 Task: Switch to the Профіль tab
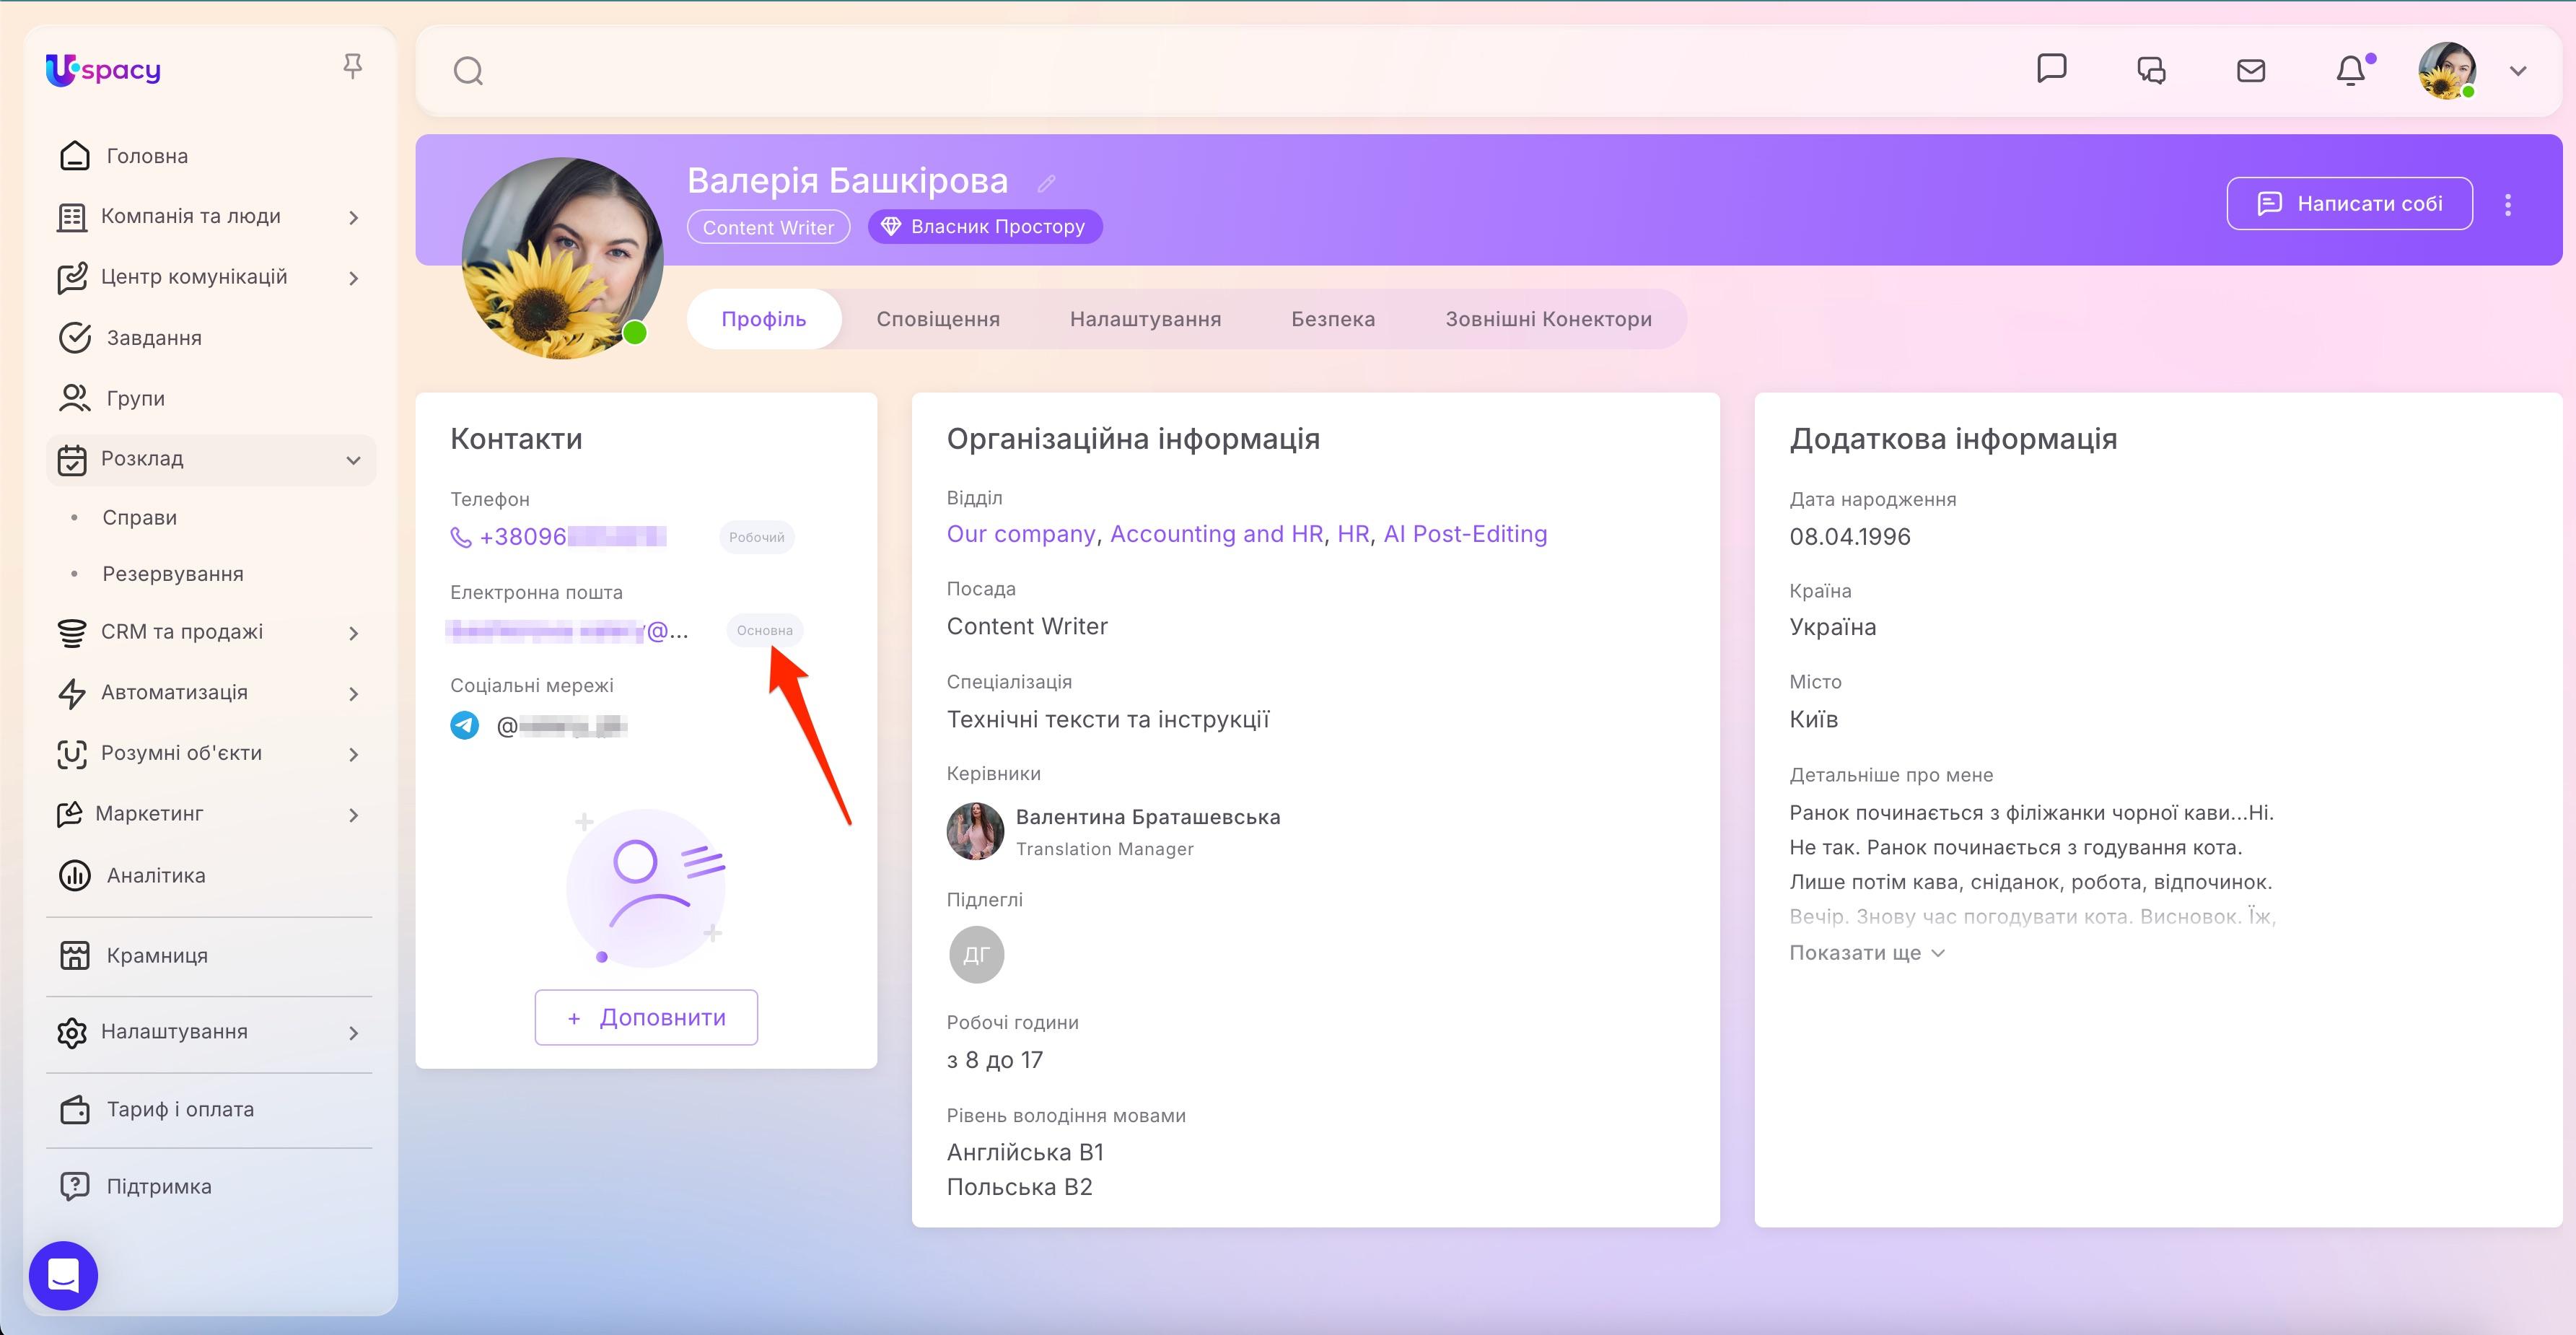point(764,319)
